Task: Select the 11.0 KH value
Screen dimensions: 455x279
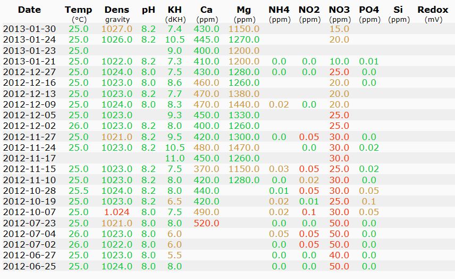Action: point(174,158)
